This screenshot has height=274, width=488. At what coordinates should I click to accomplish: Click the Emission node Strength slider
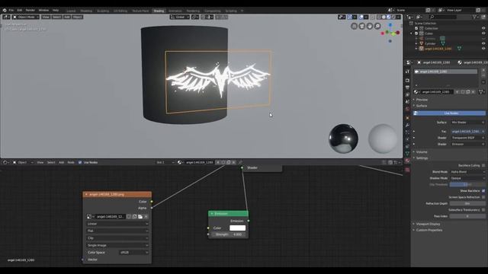coord(229,234)
